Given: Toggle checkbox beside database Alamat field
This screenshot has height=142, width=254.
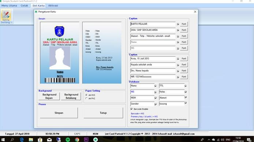Looking at the screenshot, I should click(x=186, y=97).
